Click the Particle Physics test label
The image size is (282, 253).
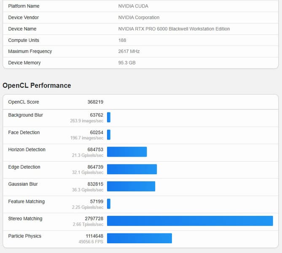pyautogui.click(x=25, y=236)
